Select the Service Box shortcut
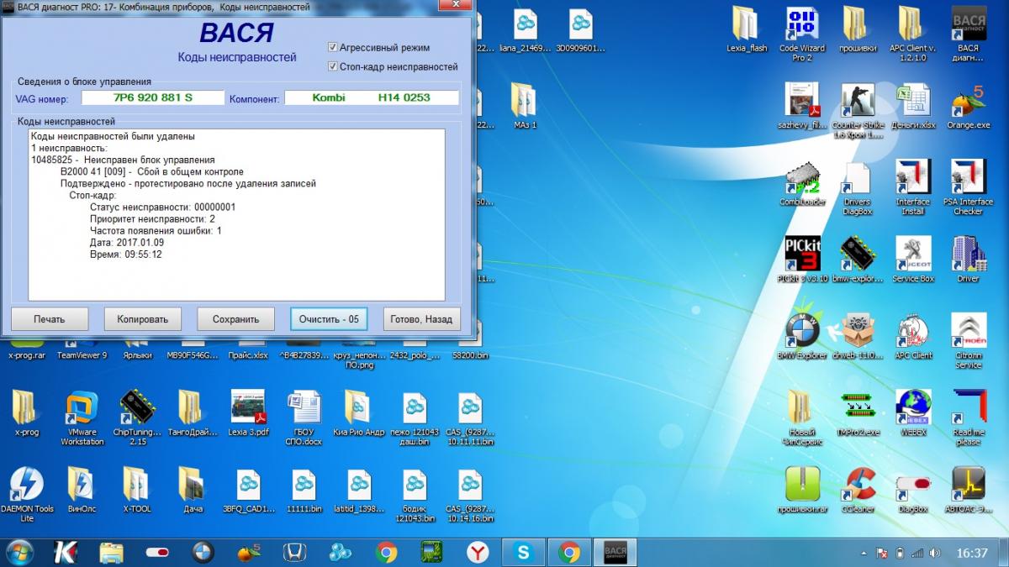1009x567 pixels. [912, 260]
